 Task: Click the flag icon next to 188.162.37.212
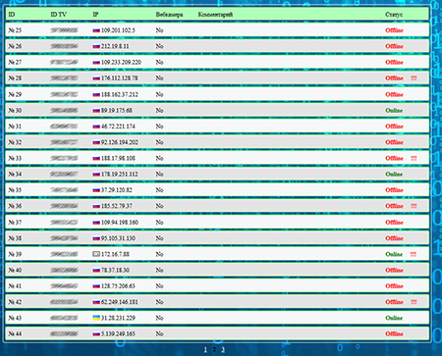pyautogui.click(x=96, y=94)
